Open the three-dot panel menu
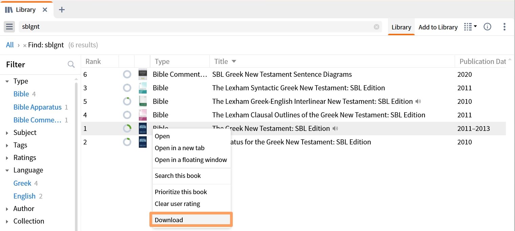The width and height of the screenshot is (515, 231). [x=504, y=27]
